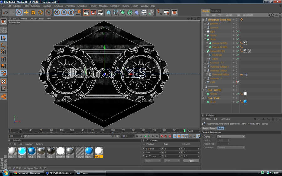282x176 pixels.
Task: Expand the Overhead Softbox 1 group
Action: [x=205, y=67]
